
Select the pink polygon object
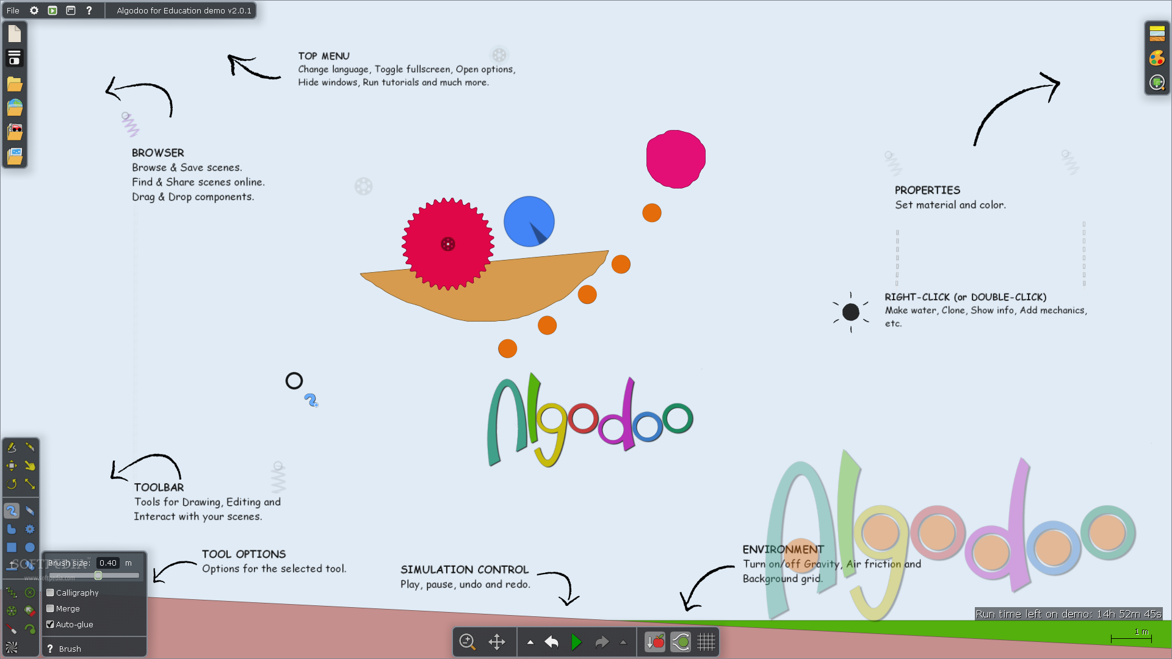pyautogui.click(x=676, y=159)
